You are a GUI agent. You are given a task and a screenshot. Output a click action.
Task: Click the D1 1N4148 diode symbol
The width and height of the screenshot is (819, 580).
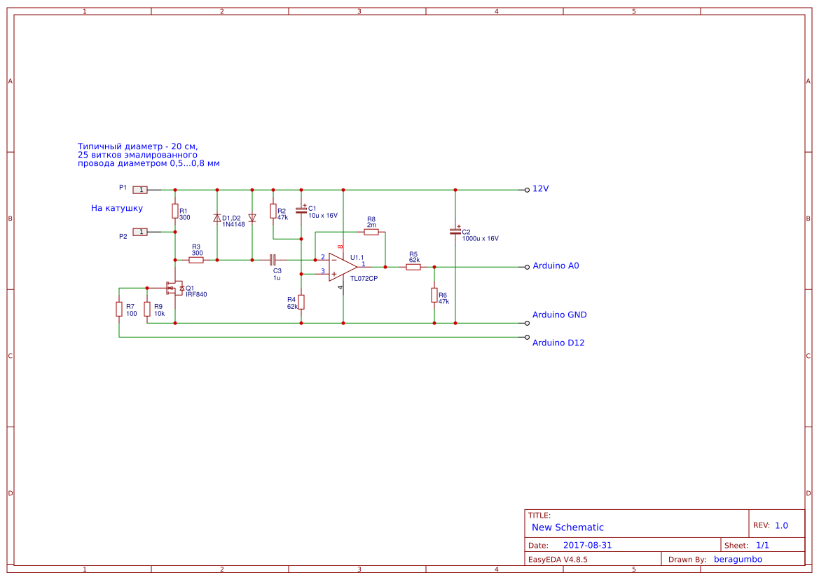point(218,218)
